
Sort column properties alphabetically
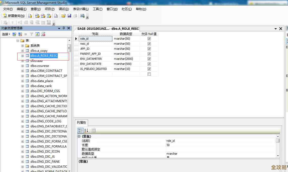(86, 130)
